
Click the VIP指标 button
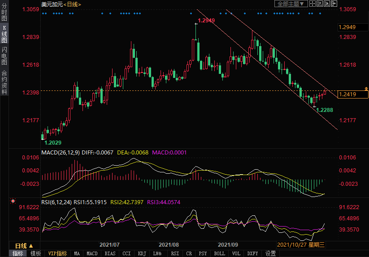pos(57,253)
